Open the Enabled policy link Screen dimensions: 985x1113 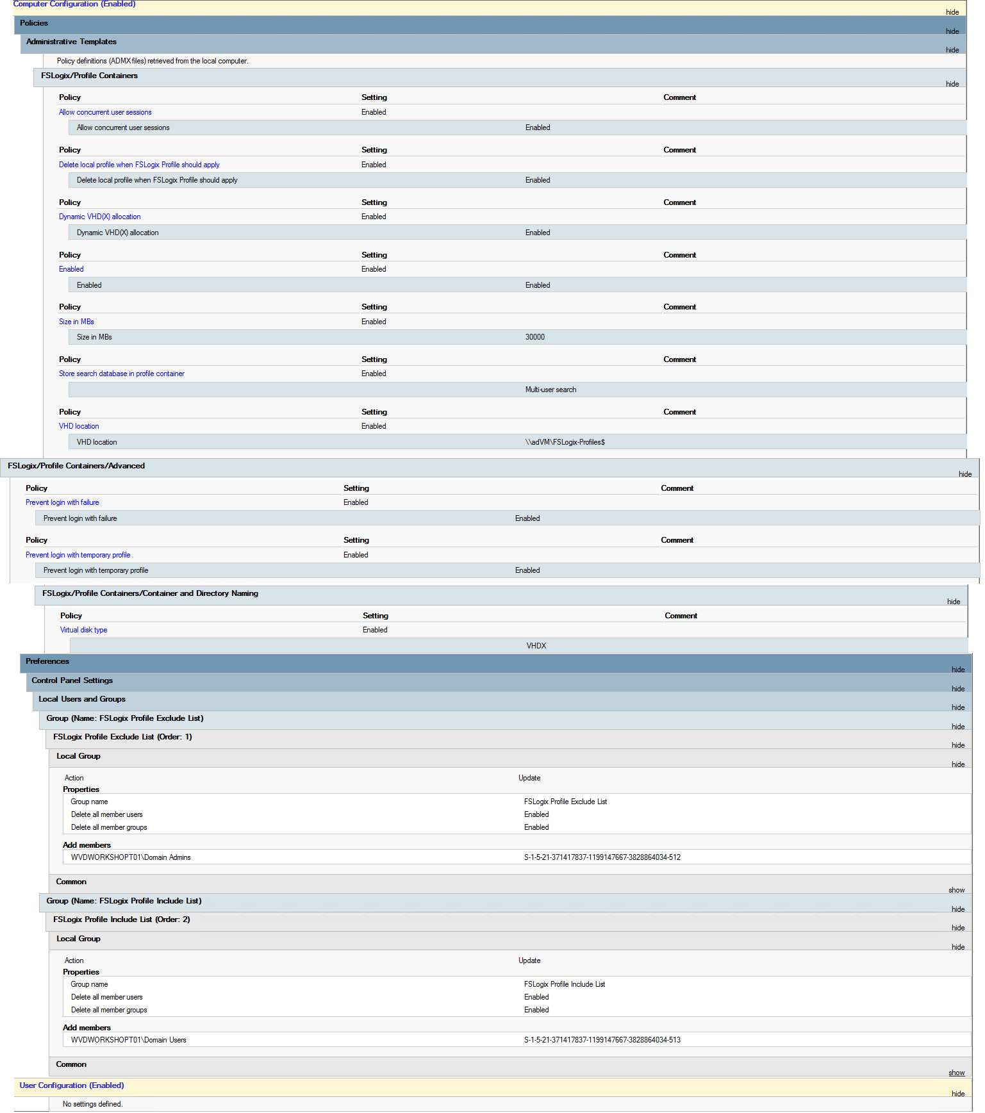click(71, 269)
